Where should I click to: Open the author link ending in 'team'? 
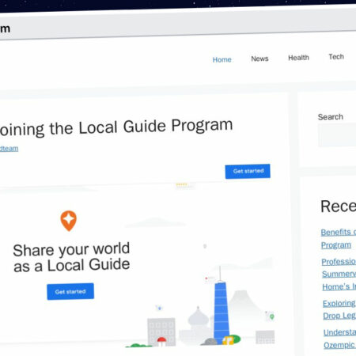[x=9, y=149]
